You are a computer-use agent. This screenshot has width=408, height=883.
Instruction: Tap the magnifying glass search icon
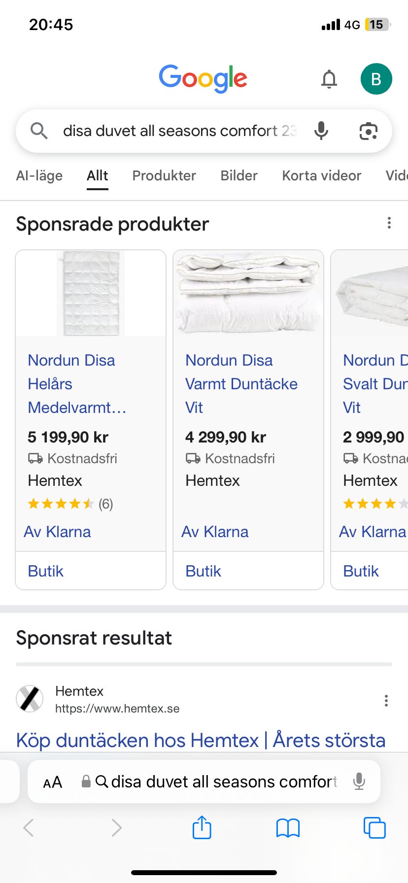(x=39, y=131)
